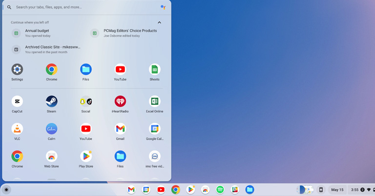Launch Steam from the app grid
375x196 pixels.
pyautogui.click(x=51, y=101)
